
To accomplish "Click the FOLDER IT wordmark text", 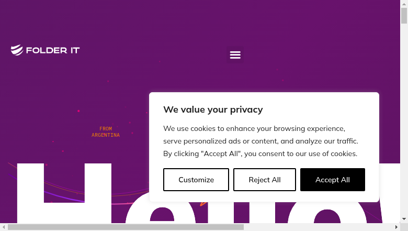I will coord(53,50).
